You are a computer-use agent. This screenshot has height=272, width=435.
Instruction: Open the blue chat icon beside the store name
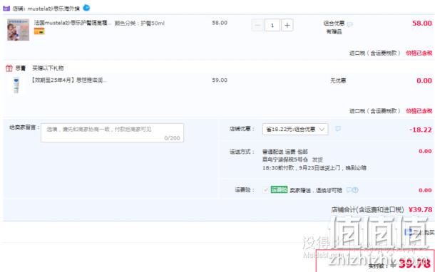pos(86,8)
